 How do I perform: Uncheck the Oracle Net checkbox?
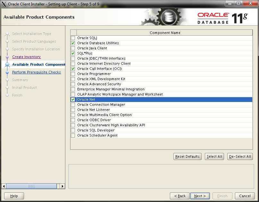point(73,99)
